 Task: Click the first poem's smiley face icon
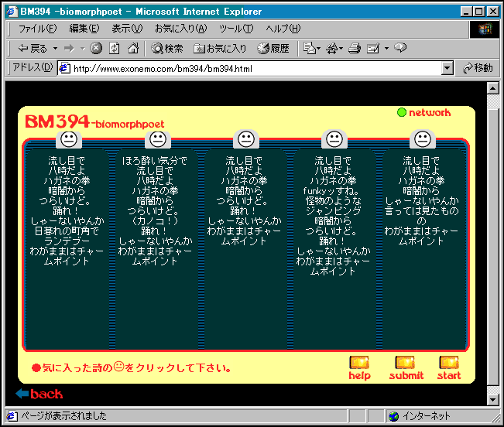[x=69, y=139]
